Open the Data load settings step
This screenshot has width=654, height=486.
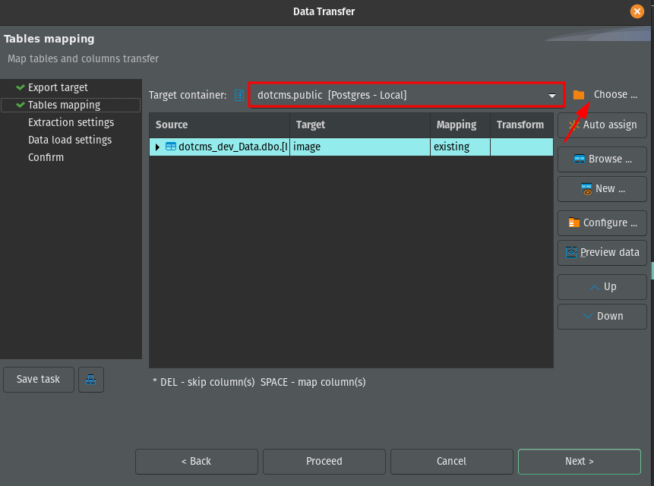coord(70,140)
